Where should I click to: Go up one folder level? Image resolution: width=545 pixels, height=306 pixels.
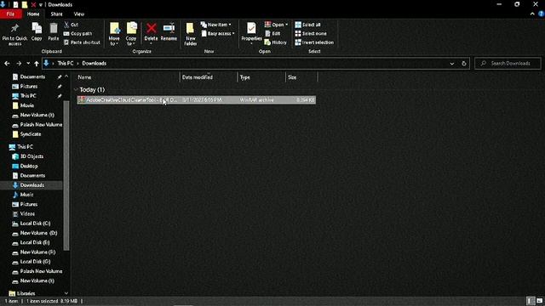click(x=37, y=64)
